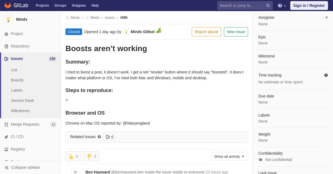The image size is (333, 174).
Task: Click New issue button
Action: coord(236,32)
